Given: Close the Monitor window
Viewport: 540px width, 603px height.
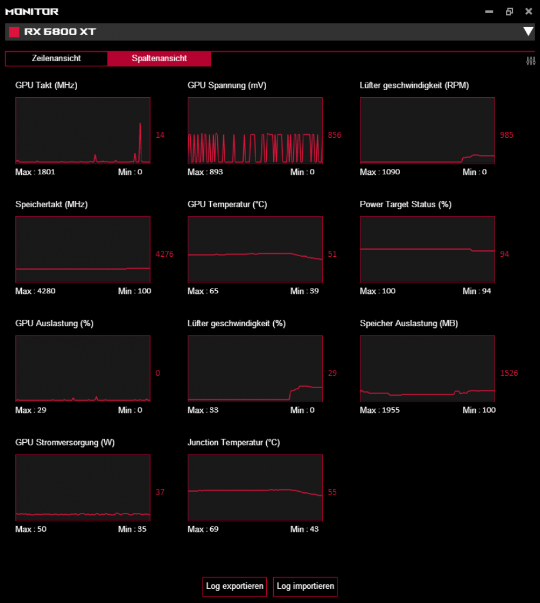Looking at the screenshot, I should tap(529, 12).
